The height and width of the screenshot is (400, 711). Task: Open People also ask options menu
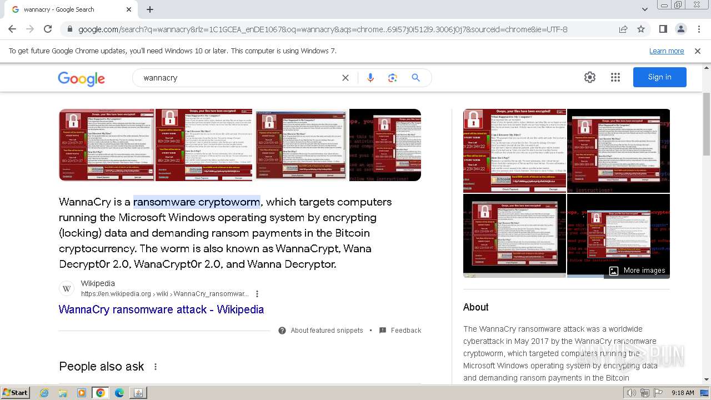tap(156, 367)
